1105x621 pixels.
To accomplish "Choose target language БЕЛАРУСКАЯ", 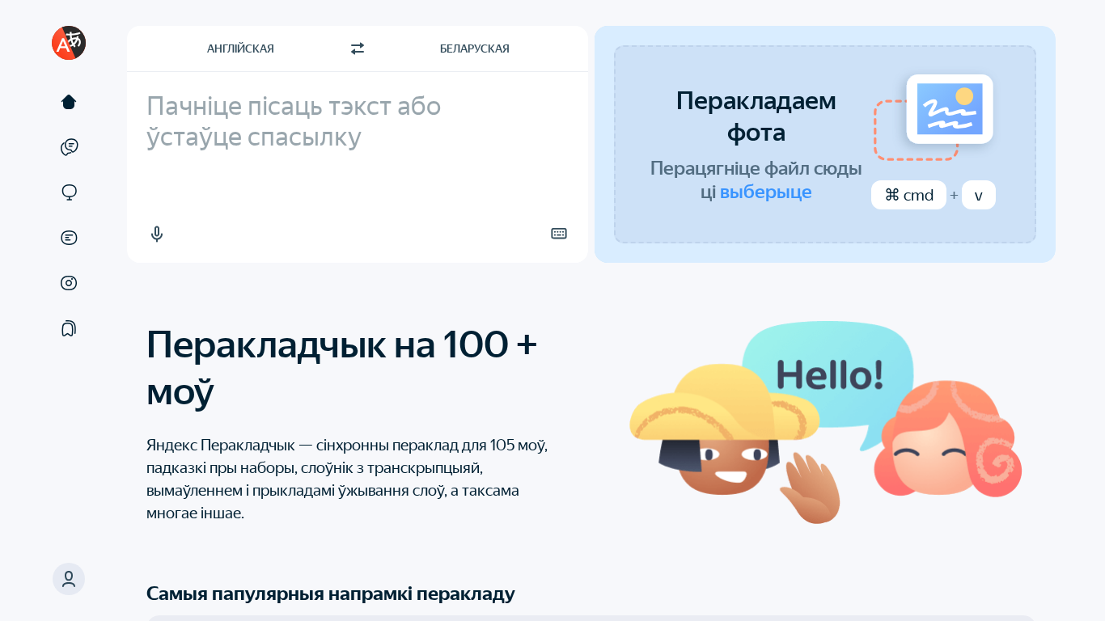I will point(475,49).
